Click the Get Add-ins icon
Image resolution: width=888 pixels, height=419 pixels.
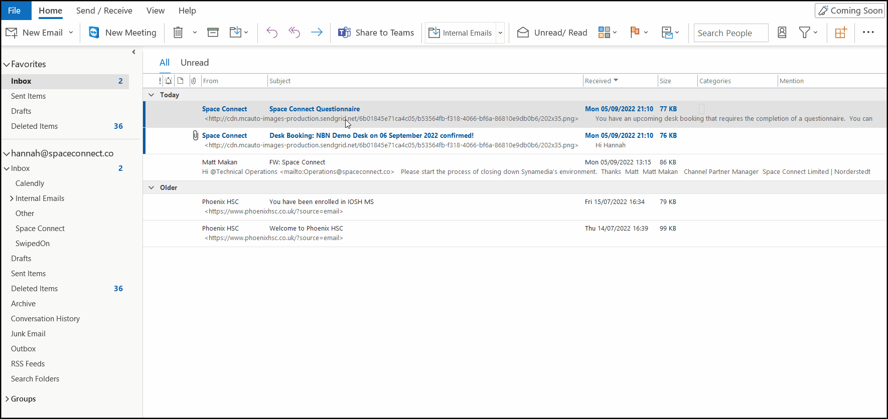coord(841,33)
